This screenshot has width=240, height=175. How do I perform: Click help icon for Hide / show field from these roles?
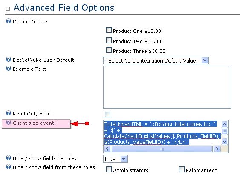tap(9, 166)
